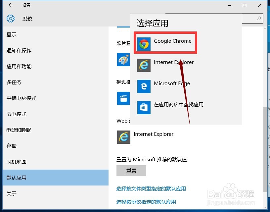270x212 pixels.
Task: Select the Internet Explorer icon in app chooser
Action: point(144,65)
